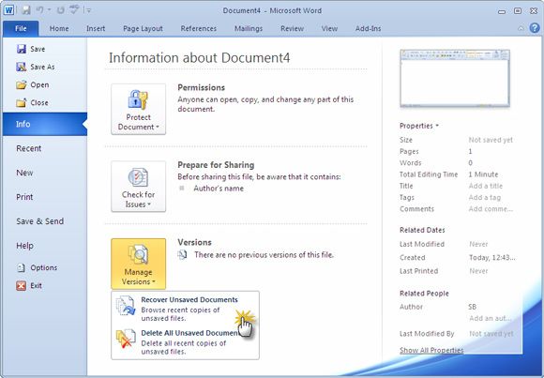
Task: Open the Check for Issues dropdown button
Action: click(139, 187)
